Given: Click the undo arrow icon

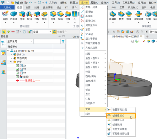Looking at the screenshot, I should [x=30, y=3].
